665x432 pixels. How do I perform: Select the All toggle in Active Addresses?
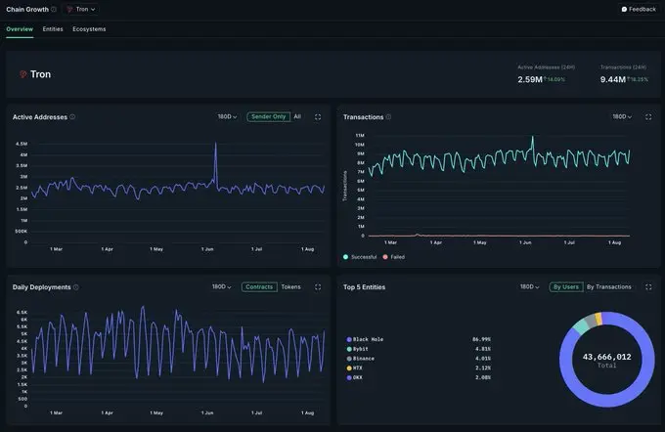pyautogui.click(x=297, y=116)
